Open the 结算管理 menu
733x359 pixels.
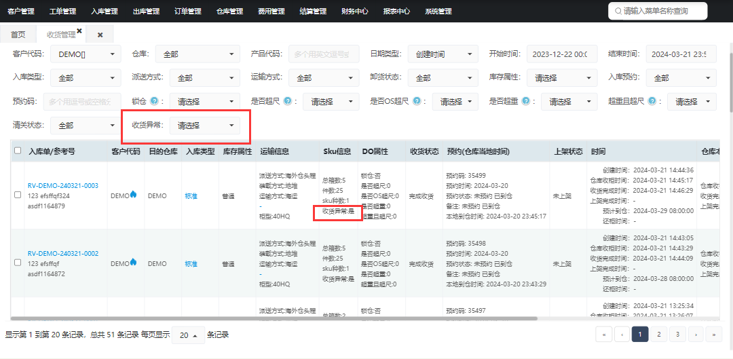click(313, 12)
